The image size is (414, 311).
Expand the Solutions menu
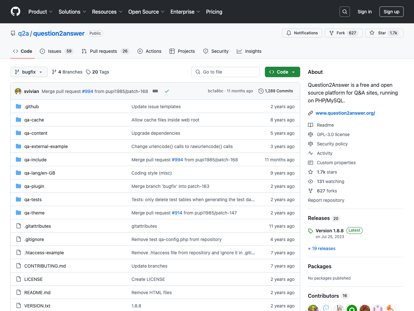tap(72, 12)
